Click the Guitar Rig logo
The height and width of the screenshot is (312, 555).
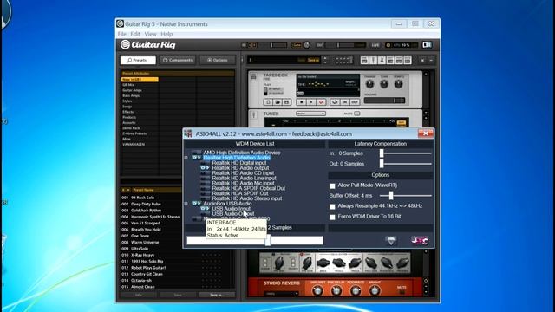pos(148,45)
